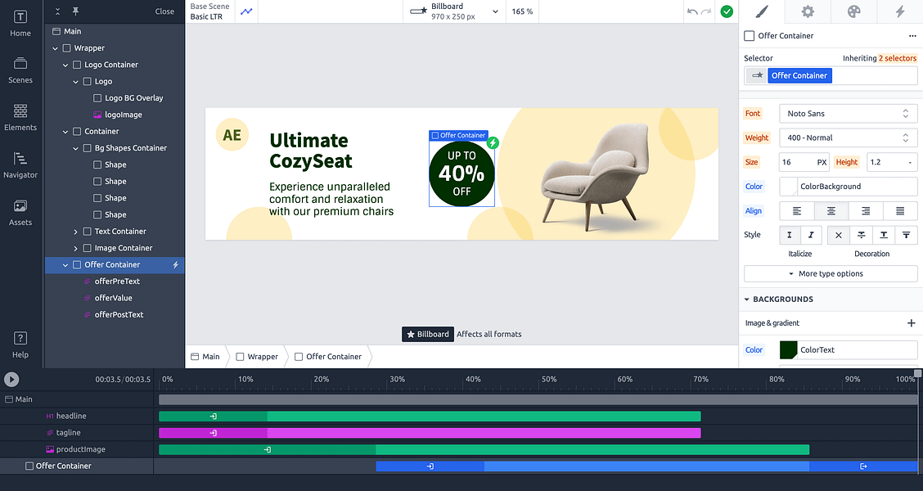Enable italic text style
This screenshot has width=923, height=491.
(x=811, y=235)
